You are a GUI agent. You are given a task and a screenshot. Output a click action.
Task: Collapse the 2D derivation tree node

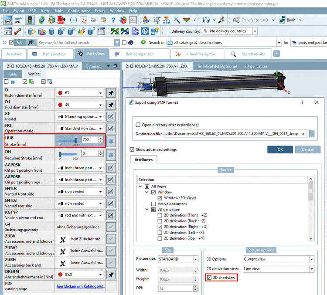147,210
